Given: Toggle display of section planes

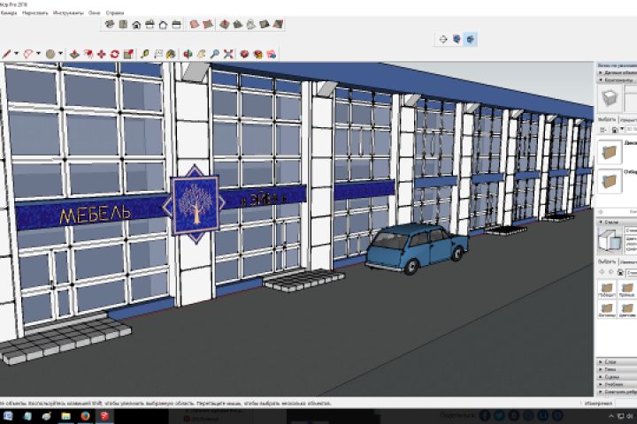Looking at the screenshot, I should (457, 39).
